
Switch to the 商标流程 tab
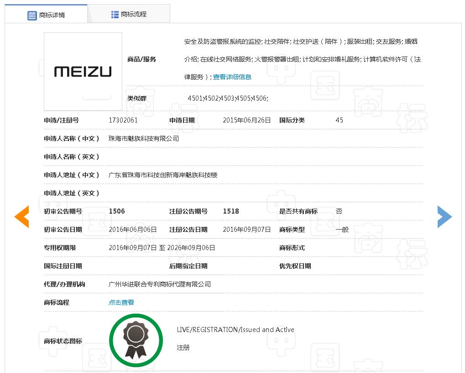coord(129,14)
